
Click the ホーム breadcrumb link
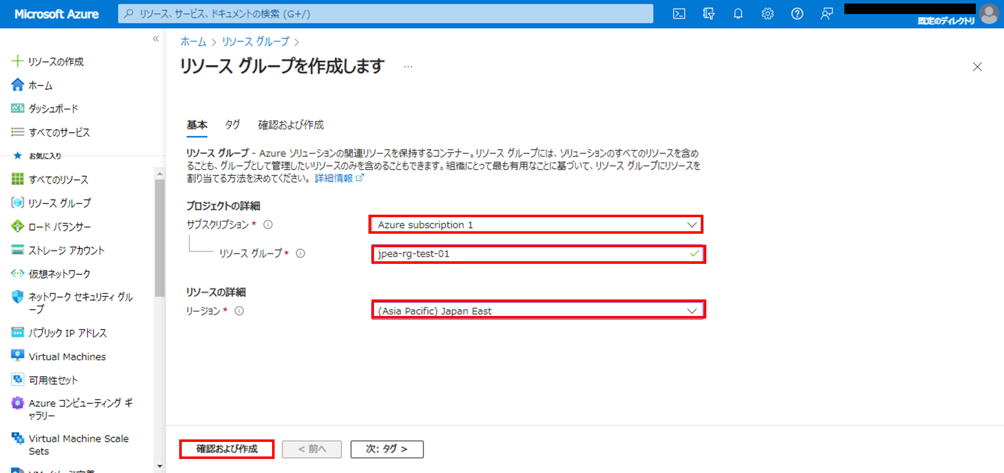(193, 42)
